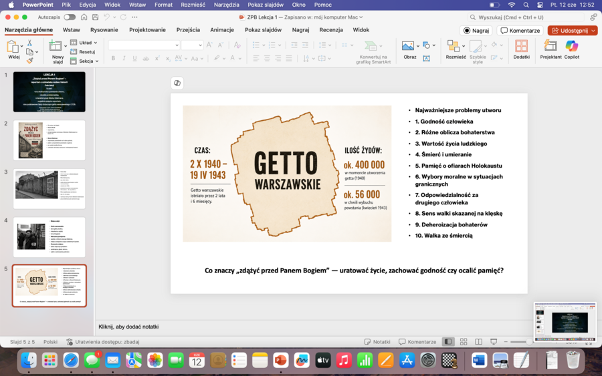Toggle the Autozapis switch
Image resolution: width=602 pixels, height=376 pixels.
[70, 17]
